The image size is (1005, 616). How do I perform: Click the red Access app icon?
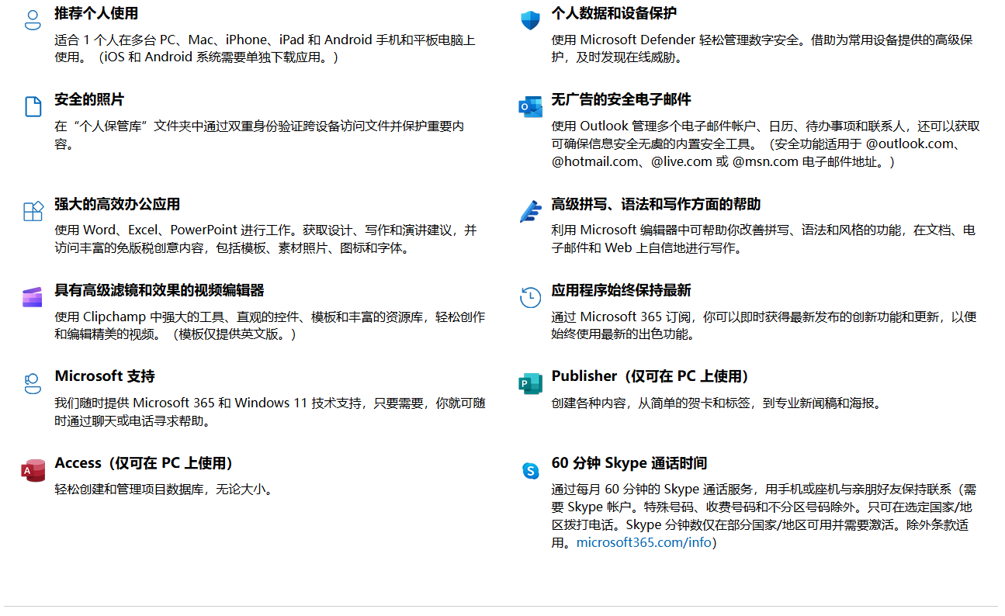click(x=33, y=470)
